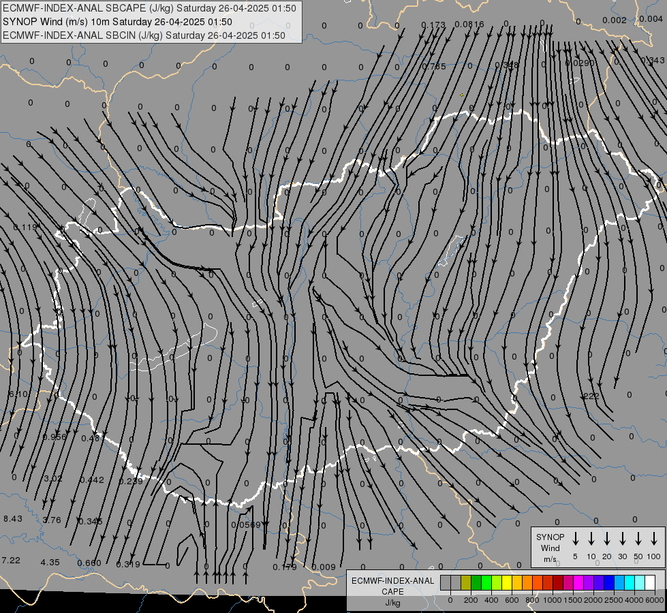
Task: Click the CAPE value 0.173 on map
Action: tap(433, 25)
